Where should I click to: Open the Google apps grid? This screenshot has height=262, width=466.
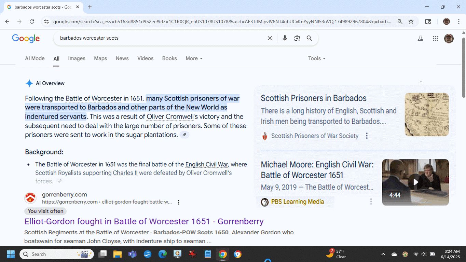coord(435,39)
